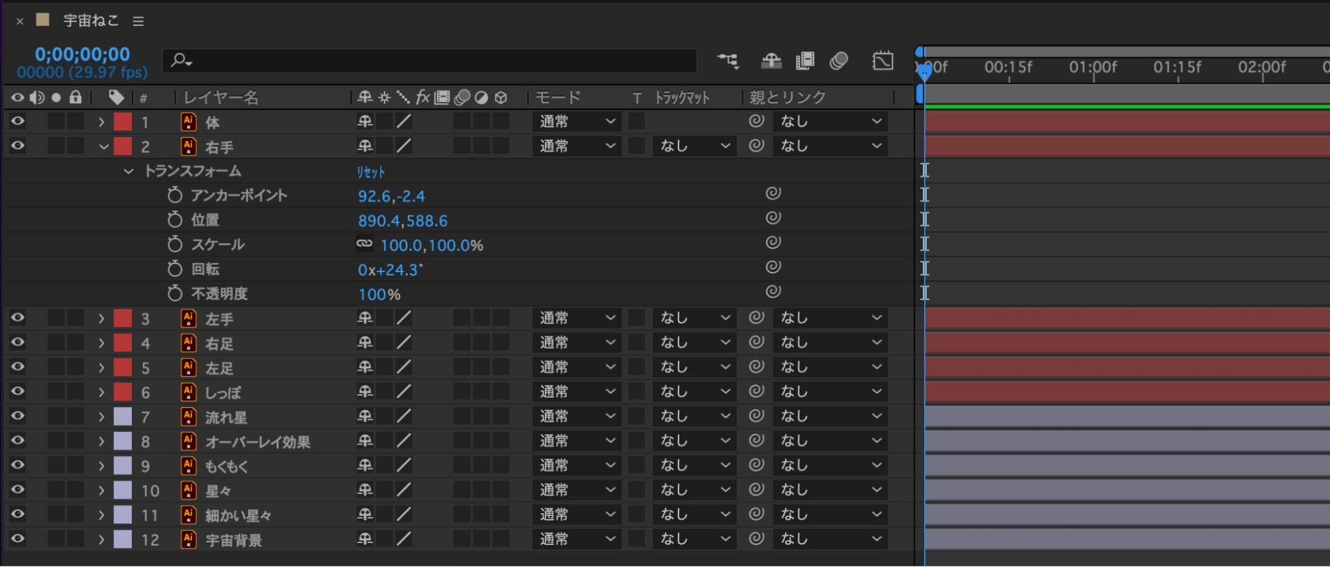Click the parent pick whip for 体 layer
The height and width of the screenshot is (567, 1330).
pos(756,120)
